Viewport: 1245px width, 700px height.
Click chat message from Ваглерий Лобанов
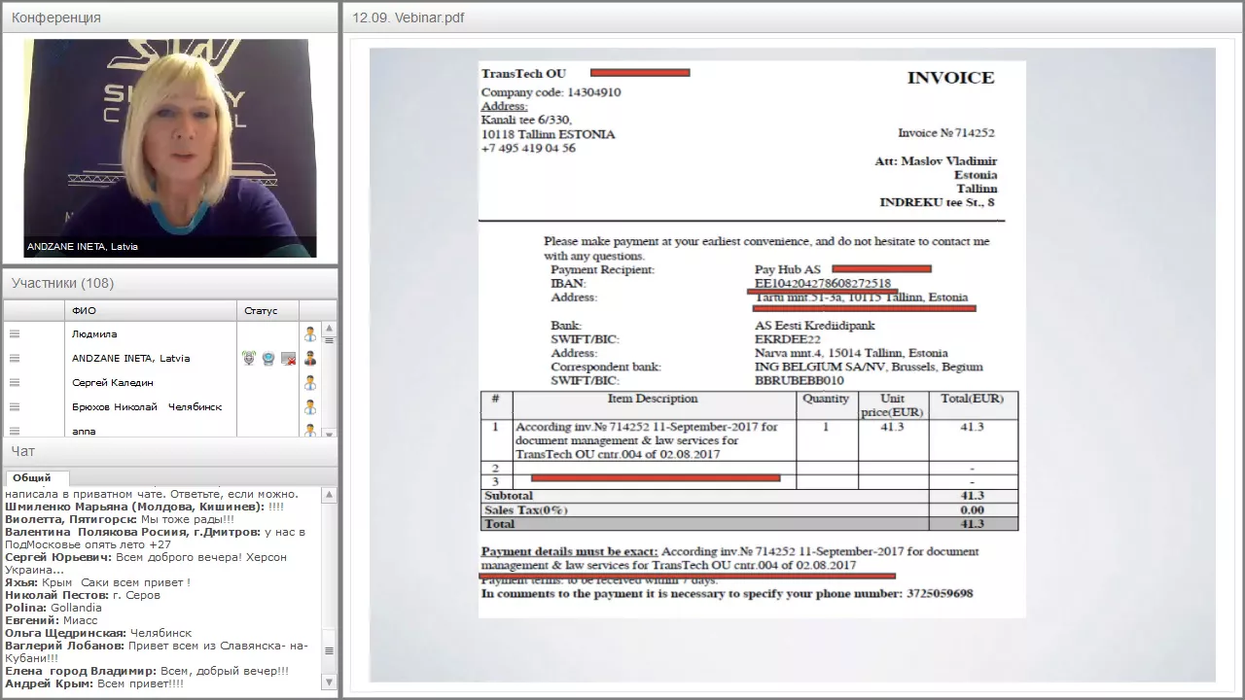[156, 651]
